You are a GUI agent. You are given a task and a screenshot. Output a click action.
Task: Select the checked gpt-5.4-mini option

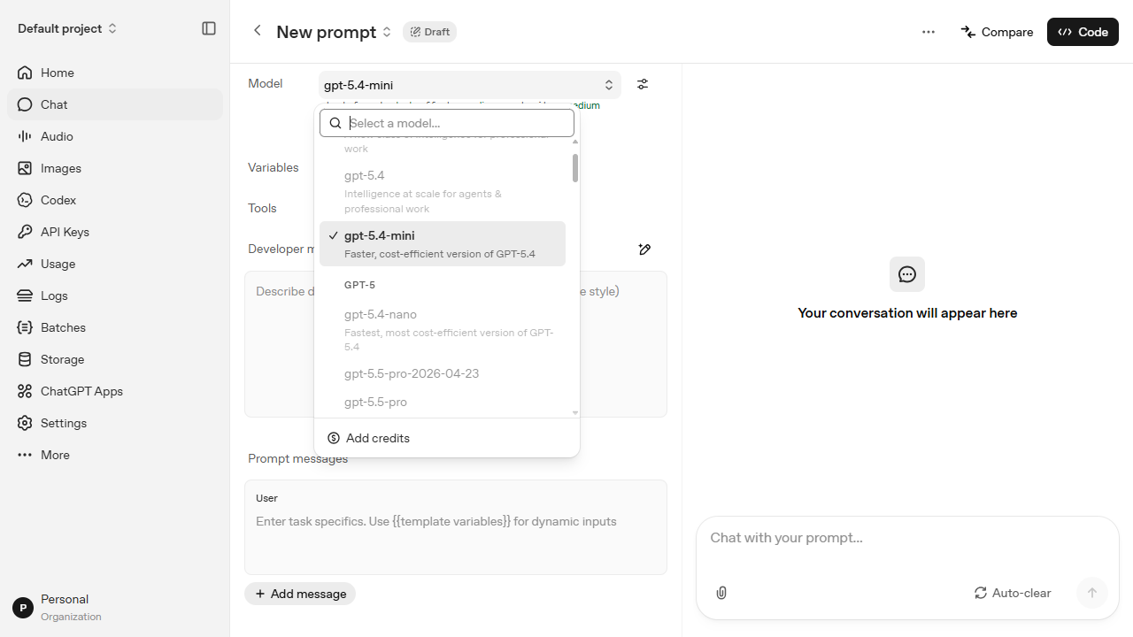443,243
